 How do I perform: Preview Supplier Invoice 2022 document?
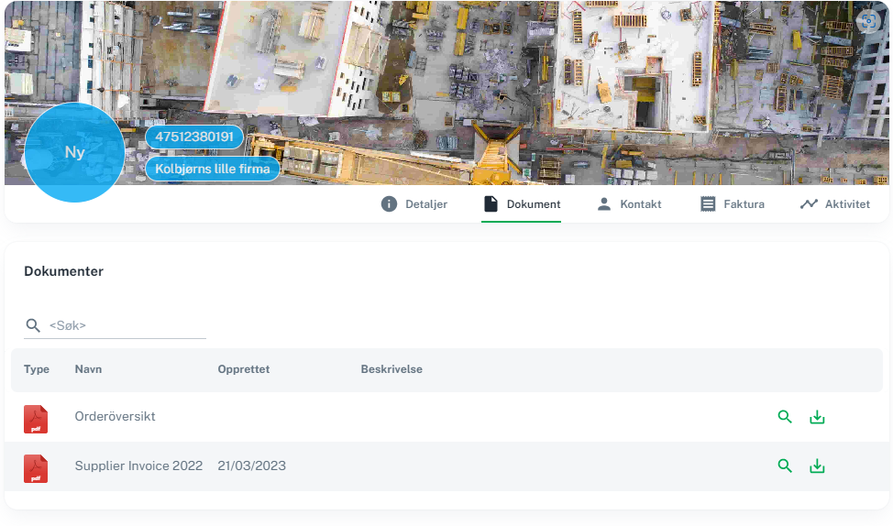point(785,466)
